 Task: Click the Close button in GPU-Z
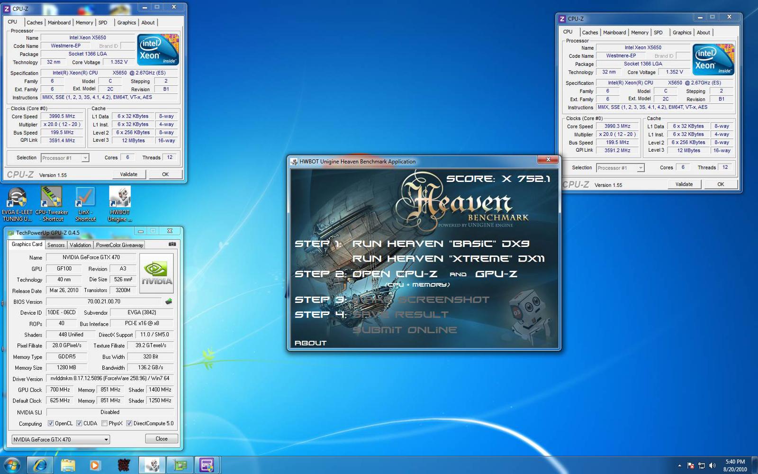point(162,439)
